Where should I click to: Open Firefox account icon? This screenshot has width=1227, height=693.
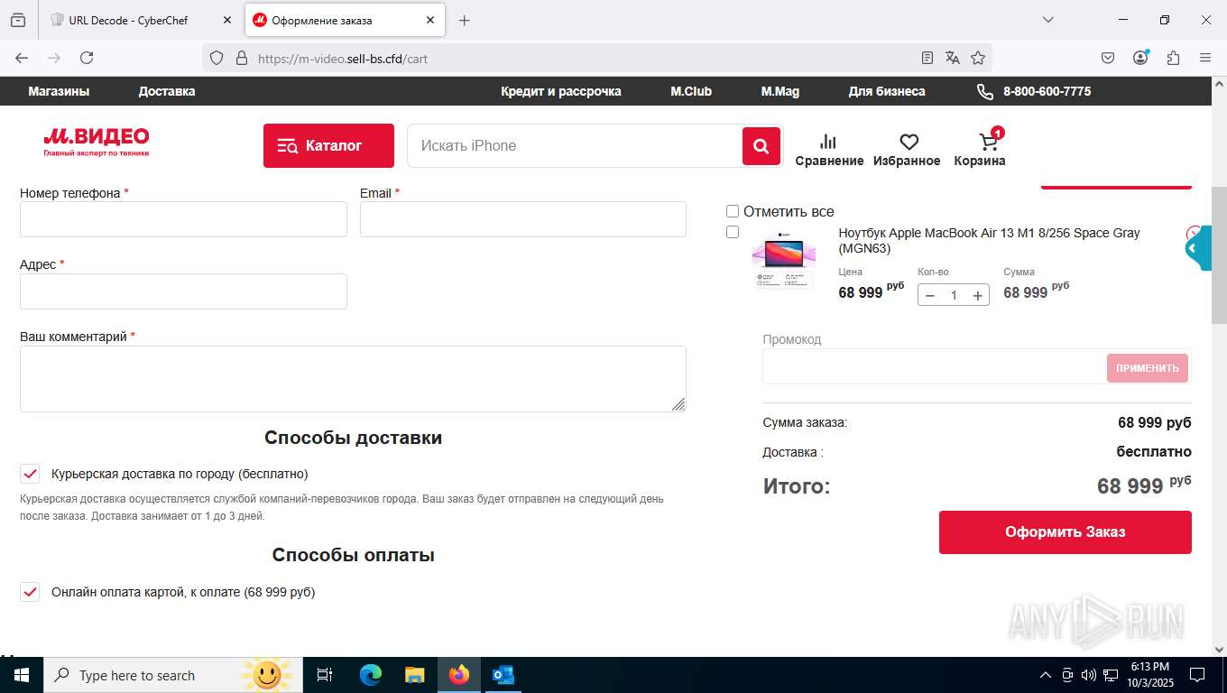coord(1140,58)
